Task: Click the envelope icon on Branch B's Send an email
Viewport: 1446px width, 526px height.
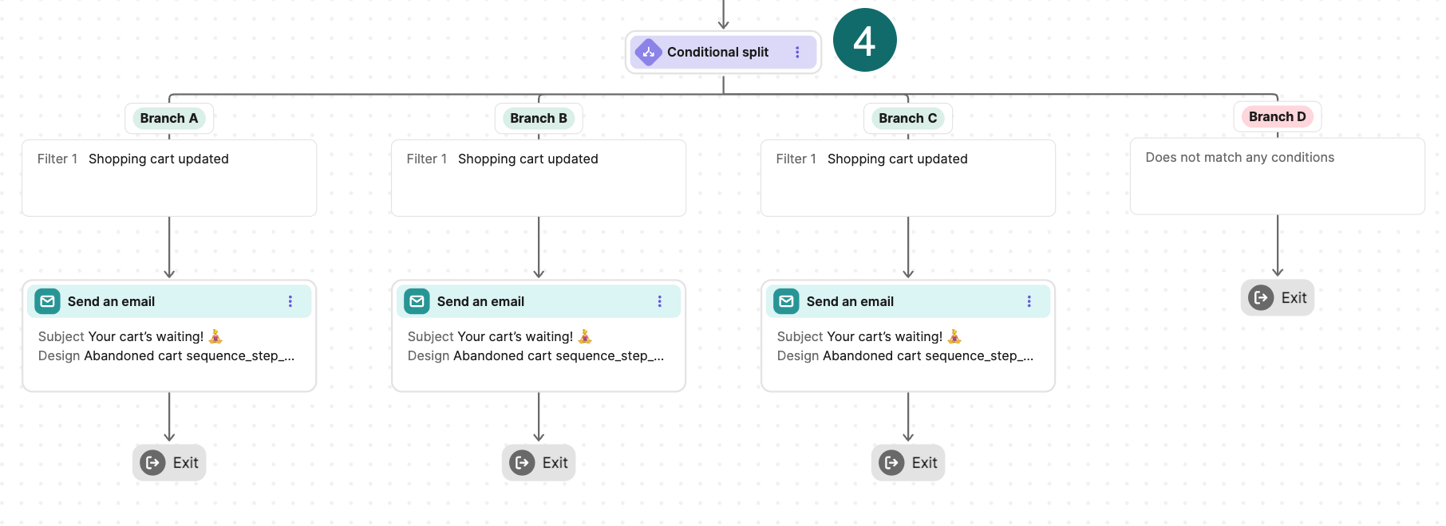Action: click(x=417, y=301)
